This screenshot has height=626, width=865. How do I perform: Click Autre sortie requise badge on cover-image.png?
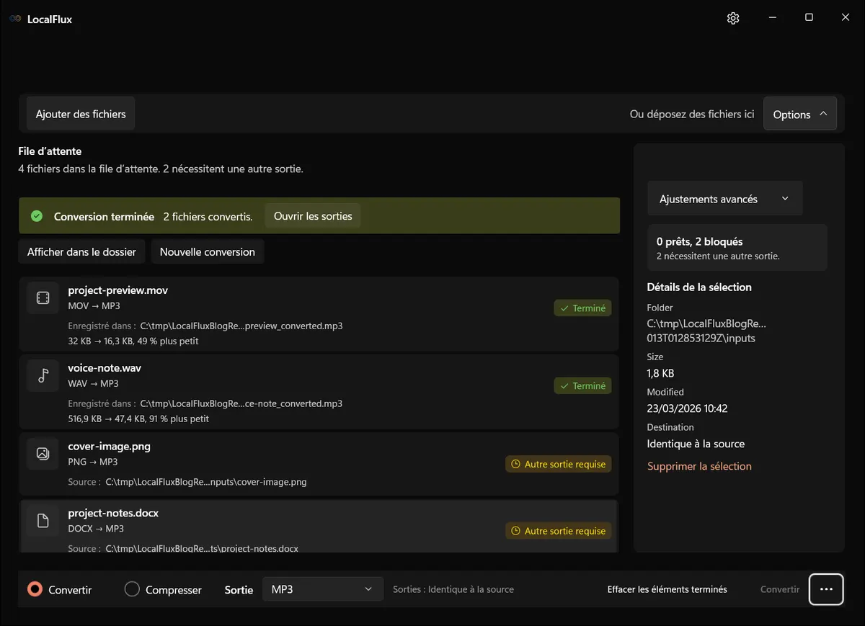[558, 465]
